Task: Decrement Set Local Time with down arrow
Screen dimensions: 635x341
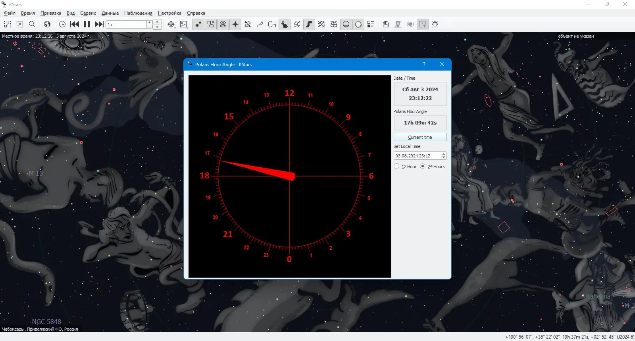Action: click(444, 158)
